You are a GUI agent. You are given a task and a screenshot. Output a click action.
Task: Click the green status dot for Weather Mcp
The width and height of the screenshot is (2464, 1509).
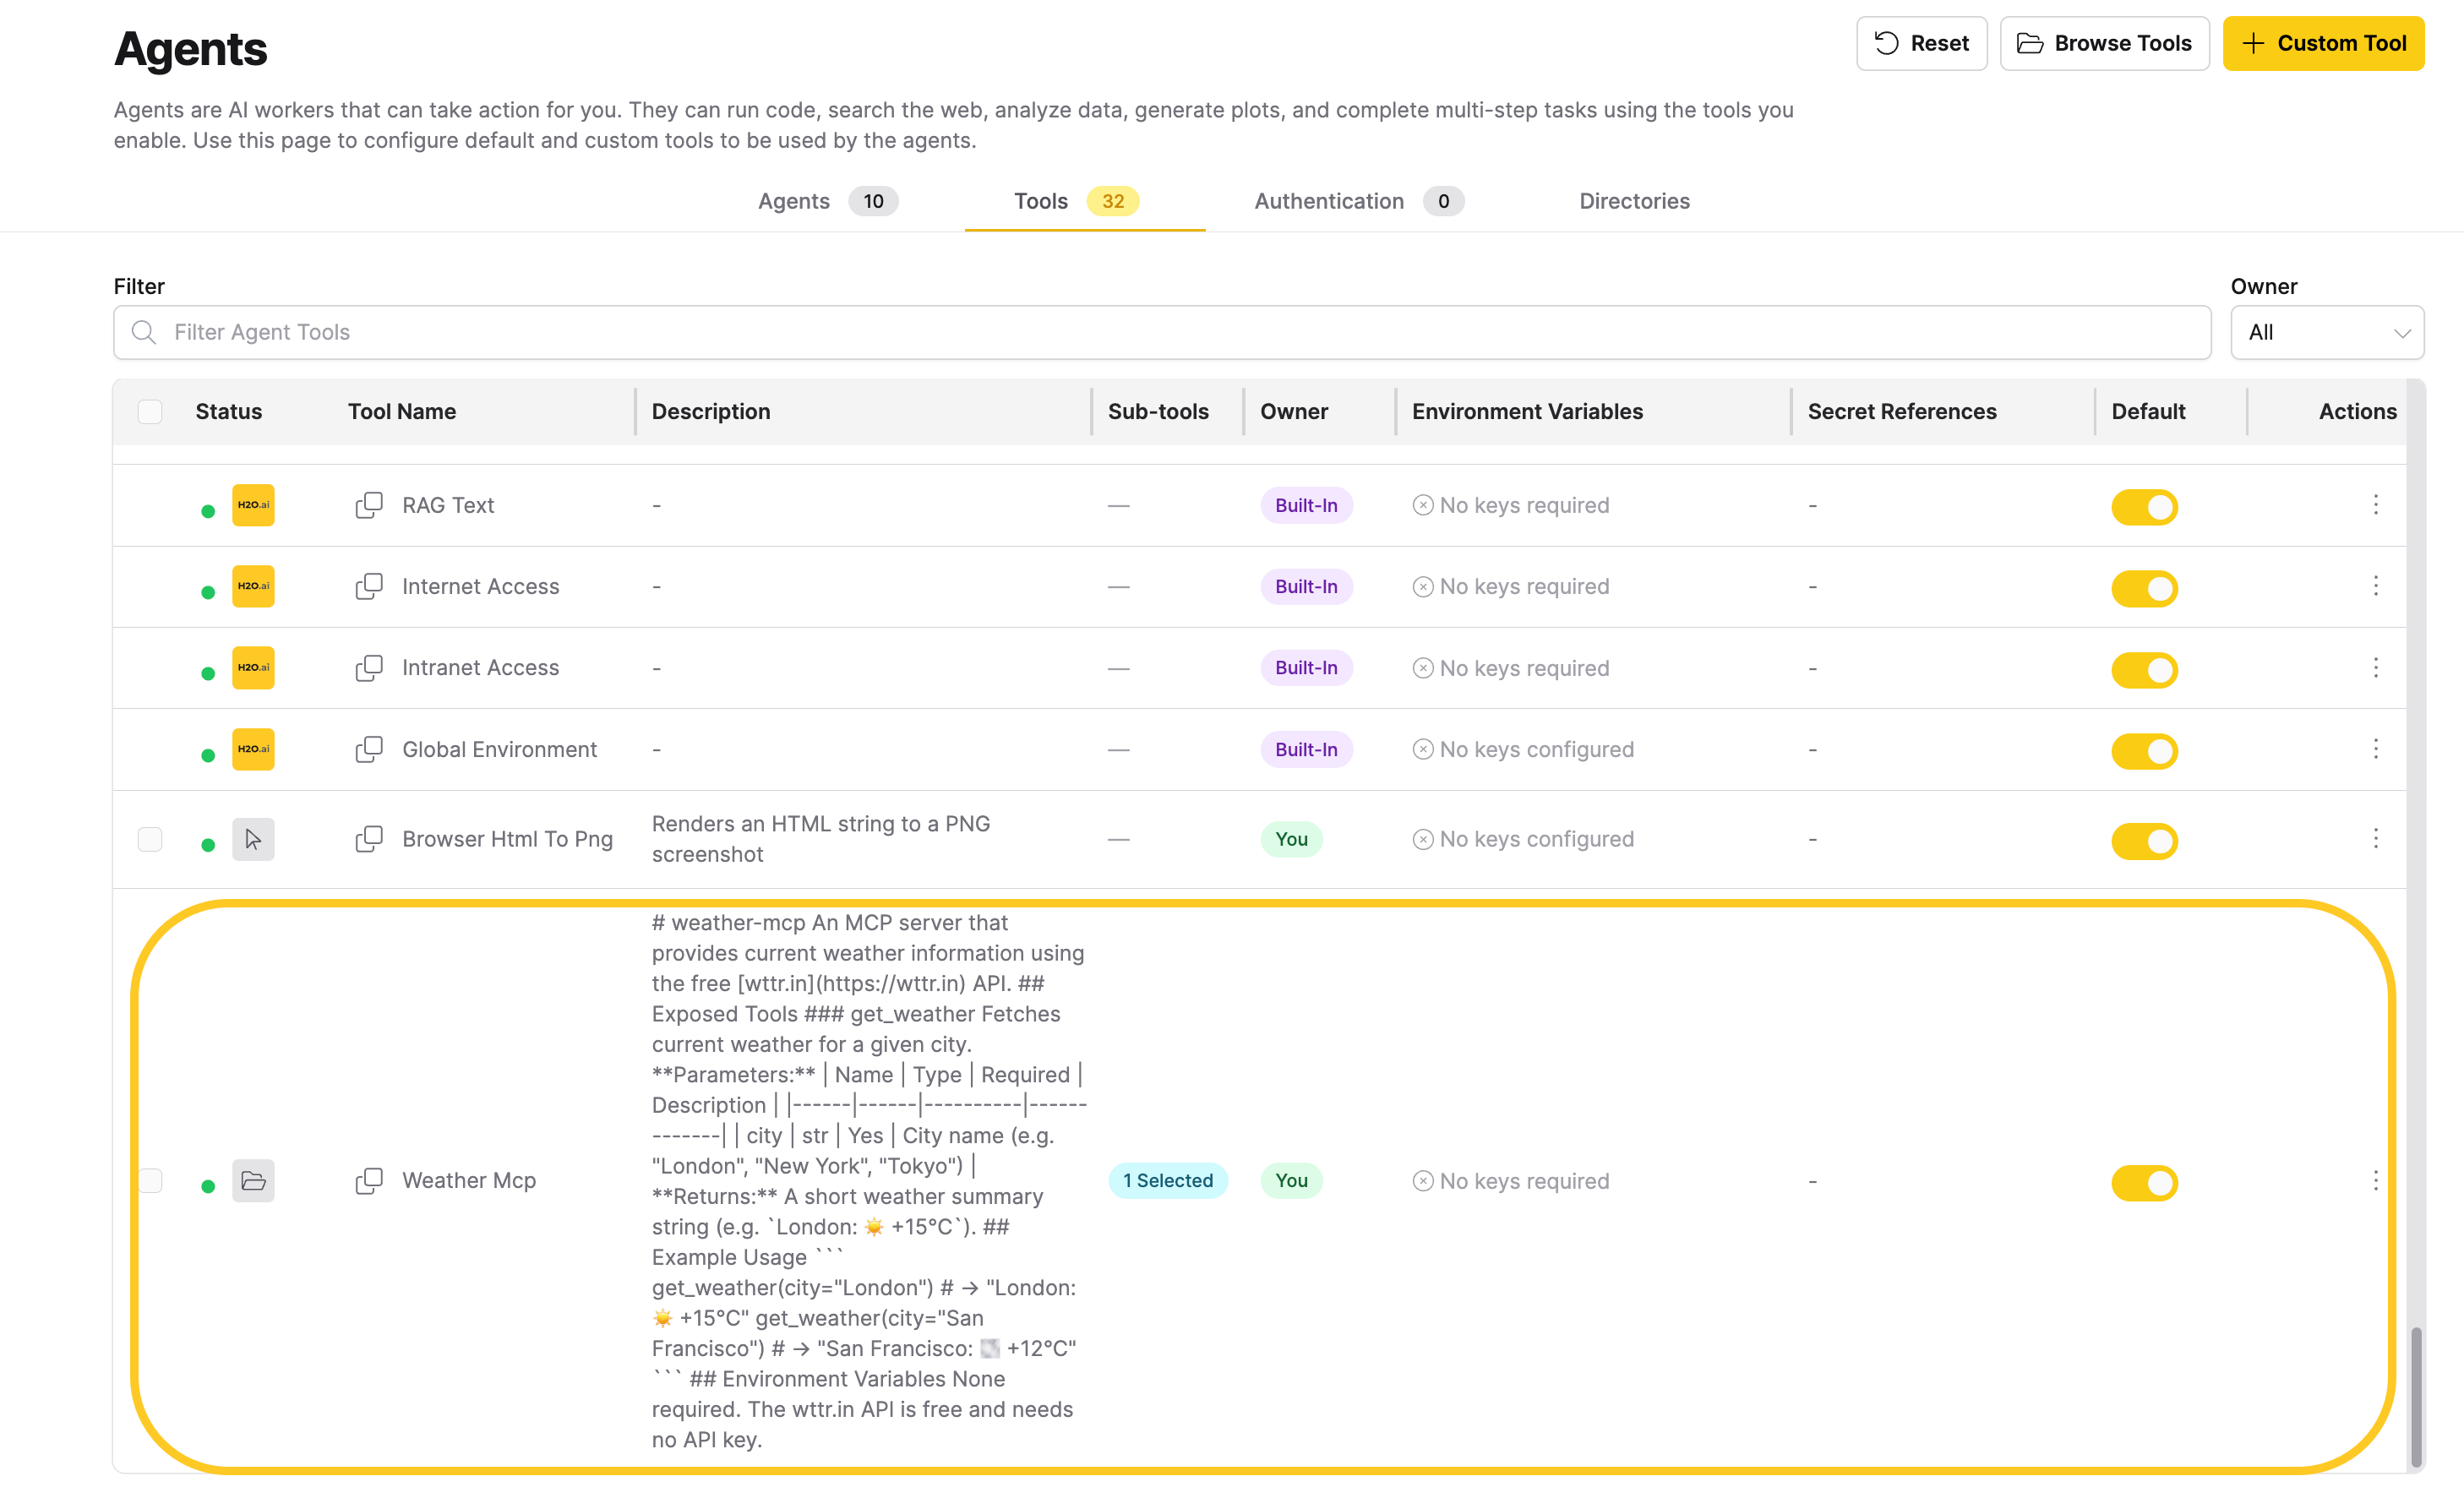coord(208,1187)
